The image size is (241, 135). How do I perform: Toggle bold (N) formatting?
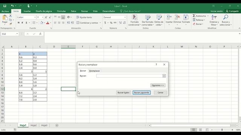pyautogui.click(x=18, y=22)
